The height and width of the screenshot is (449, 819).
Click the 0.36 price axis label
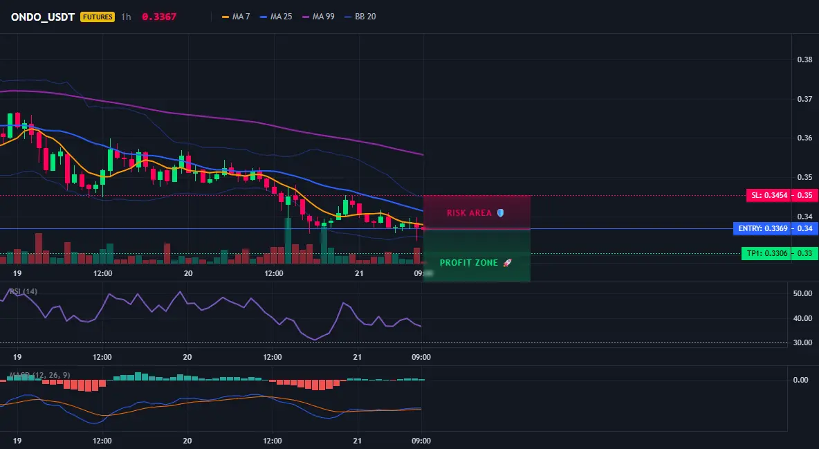tap(804, 138)
